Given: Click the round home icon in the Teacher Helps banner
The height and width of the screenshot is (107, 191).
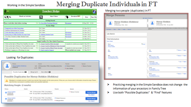Looking at the screenshot, I should (94, 12).
